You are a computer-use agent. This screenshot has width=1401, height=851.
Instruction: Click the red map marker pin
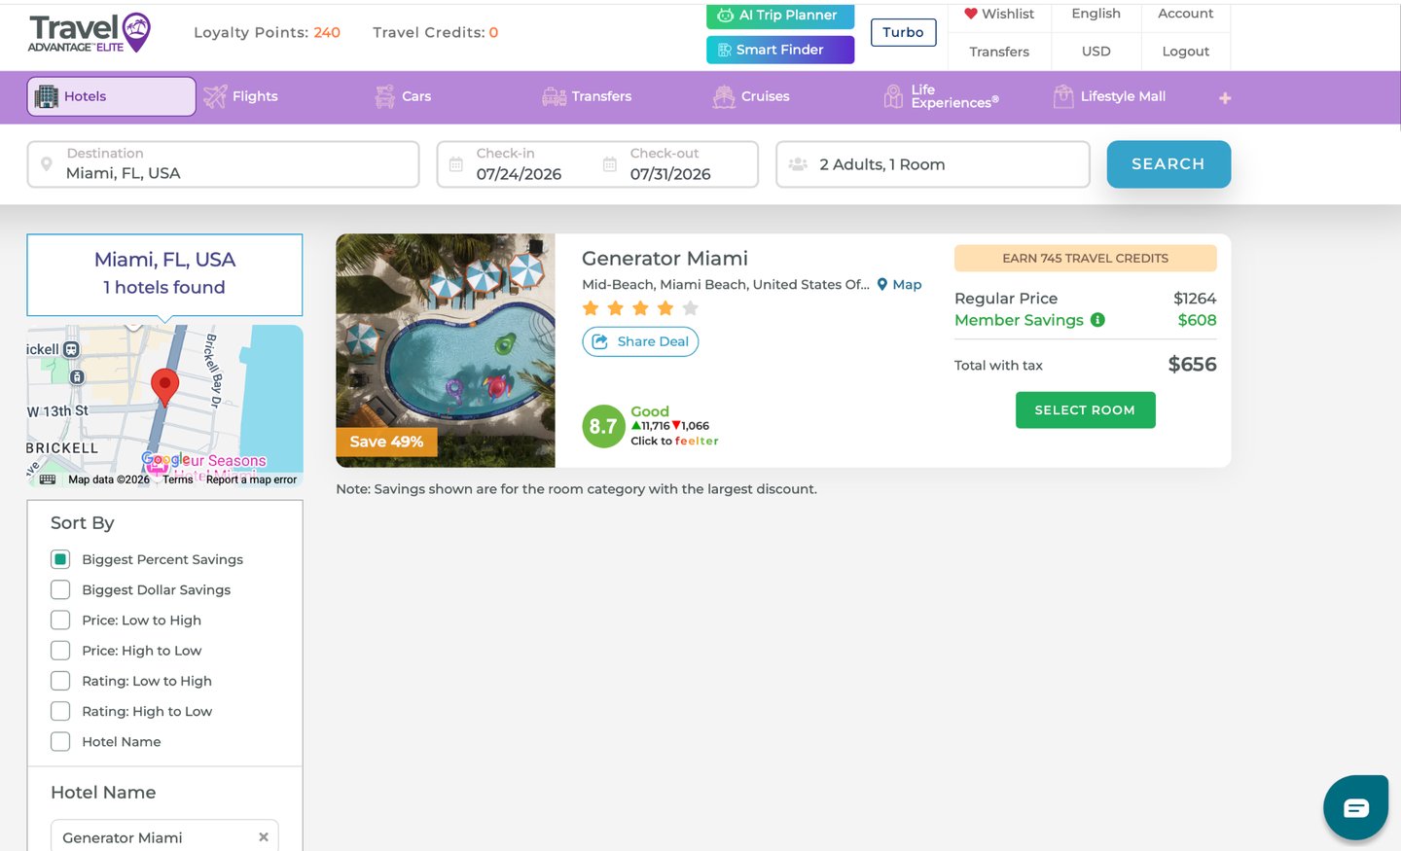point(165,387)
